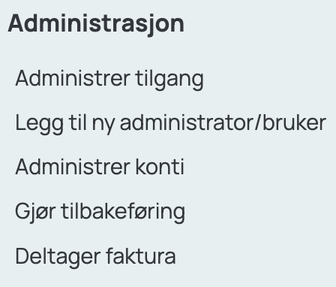This screenshot has height=287, width=336.
Task: Click the bold Administrasjon title text
Action: tap(96, 25)
